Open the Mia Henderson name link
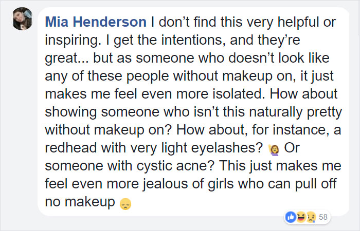360x231 pixels. pyautogui.click(x=96, y=23)
